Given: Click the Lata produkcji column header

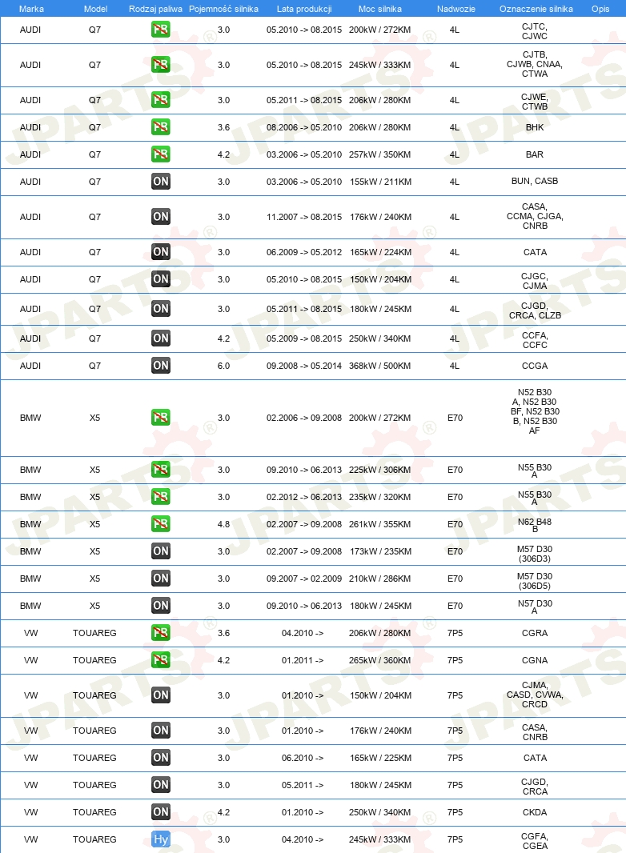Looking at the screenshot, I should tap(304, 9).
